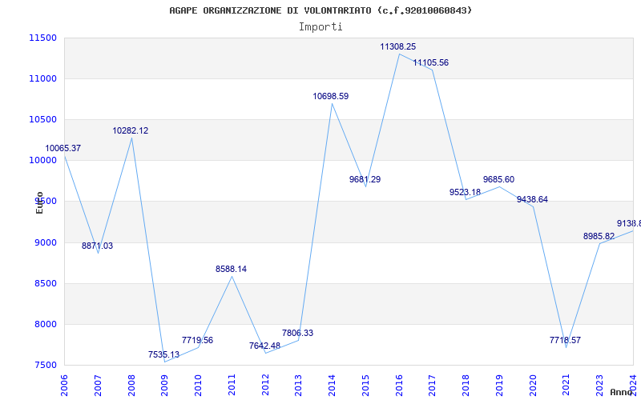Click the 7718.57 data label
Screen dimensions: 641x400
click(566, 340)
